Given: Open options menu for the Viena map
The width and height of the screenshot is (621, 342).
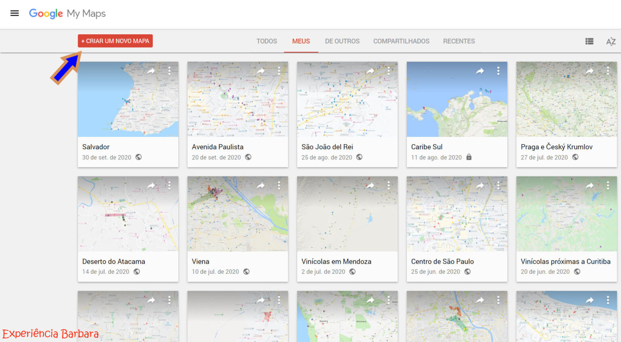Looking at the screenshot, I should click(279, 185).
